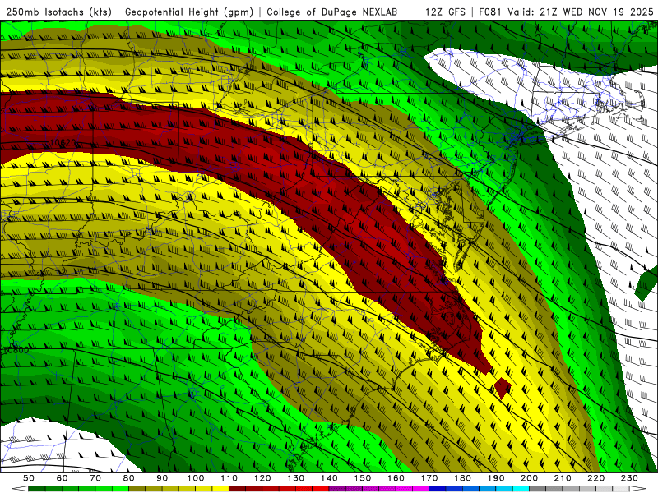Click the '110' value on the color scale
The width and height of the screenshot is (658, 493).
click(x=229, y=478)
